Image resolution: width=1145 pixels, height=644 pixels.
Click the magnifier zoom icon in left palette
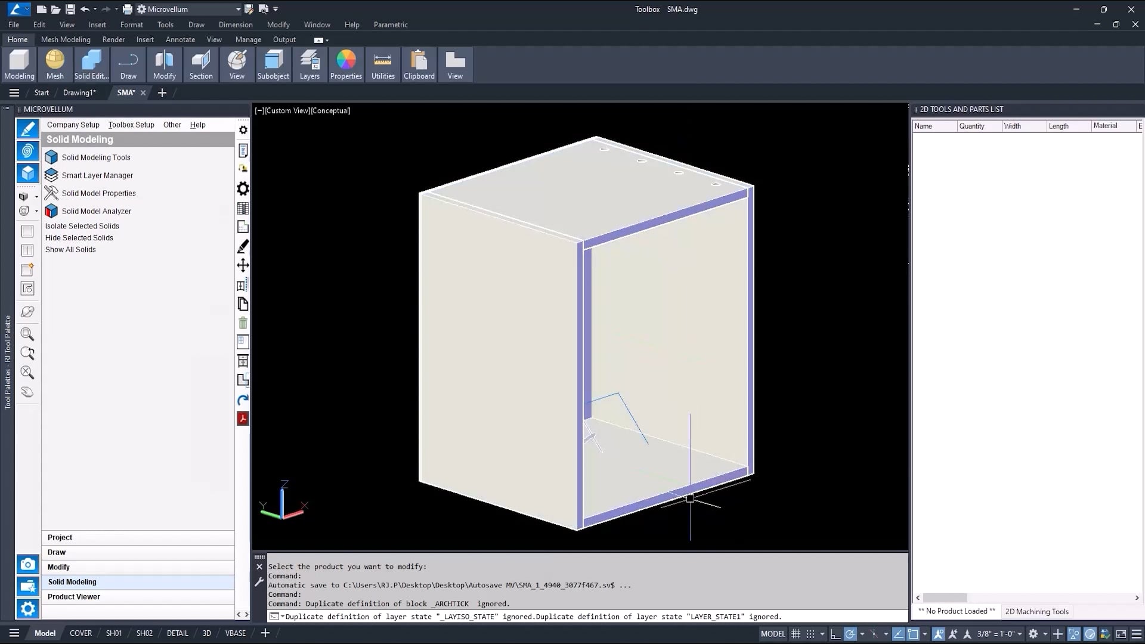(x=27, y=334)
